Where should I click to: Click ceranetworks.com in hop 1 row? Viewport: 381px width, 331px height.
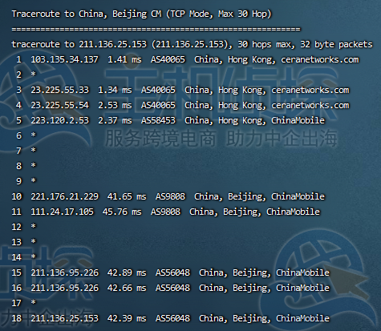pyautogui.click(x=320, y=59)
